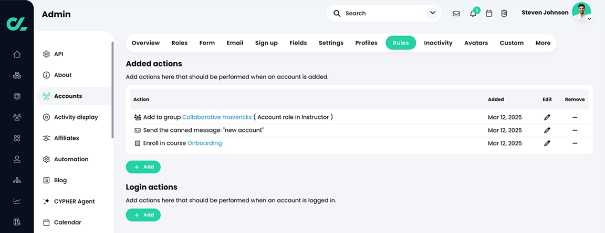Open notifications bell with badge 3
Image resolution: width=605 pixels, height=233 pixels.
coord(473,13)
